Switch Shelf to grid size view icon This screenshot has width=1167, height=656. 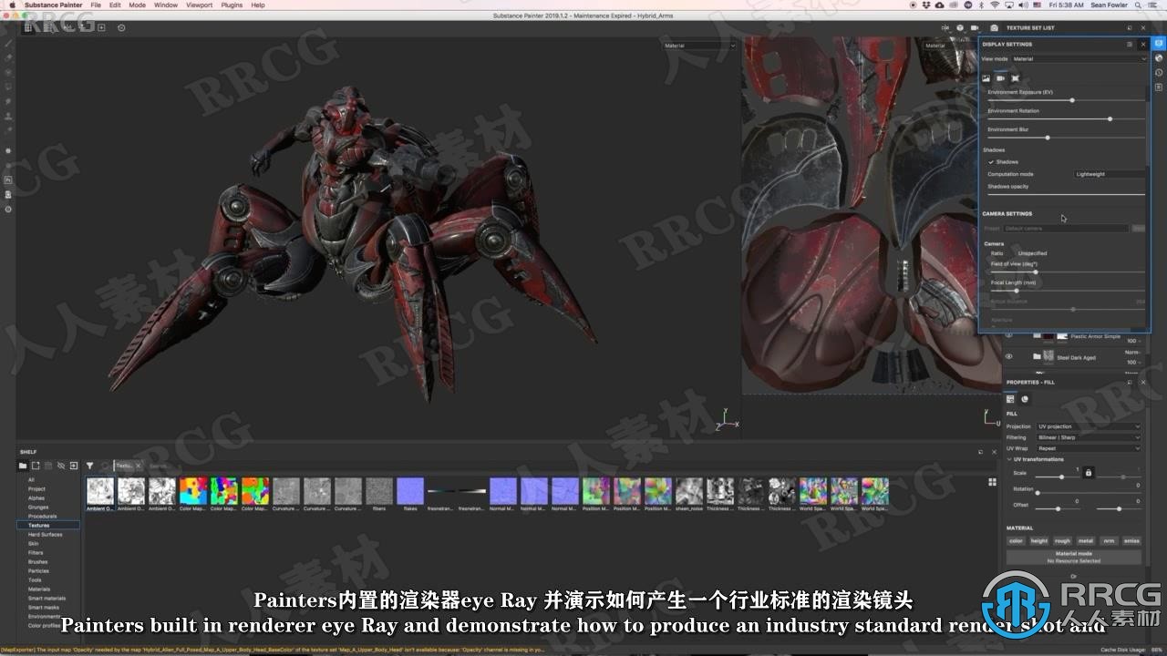click(x=992, y=482)
